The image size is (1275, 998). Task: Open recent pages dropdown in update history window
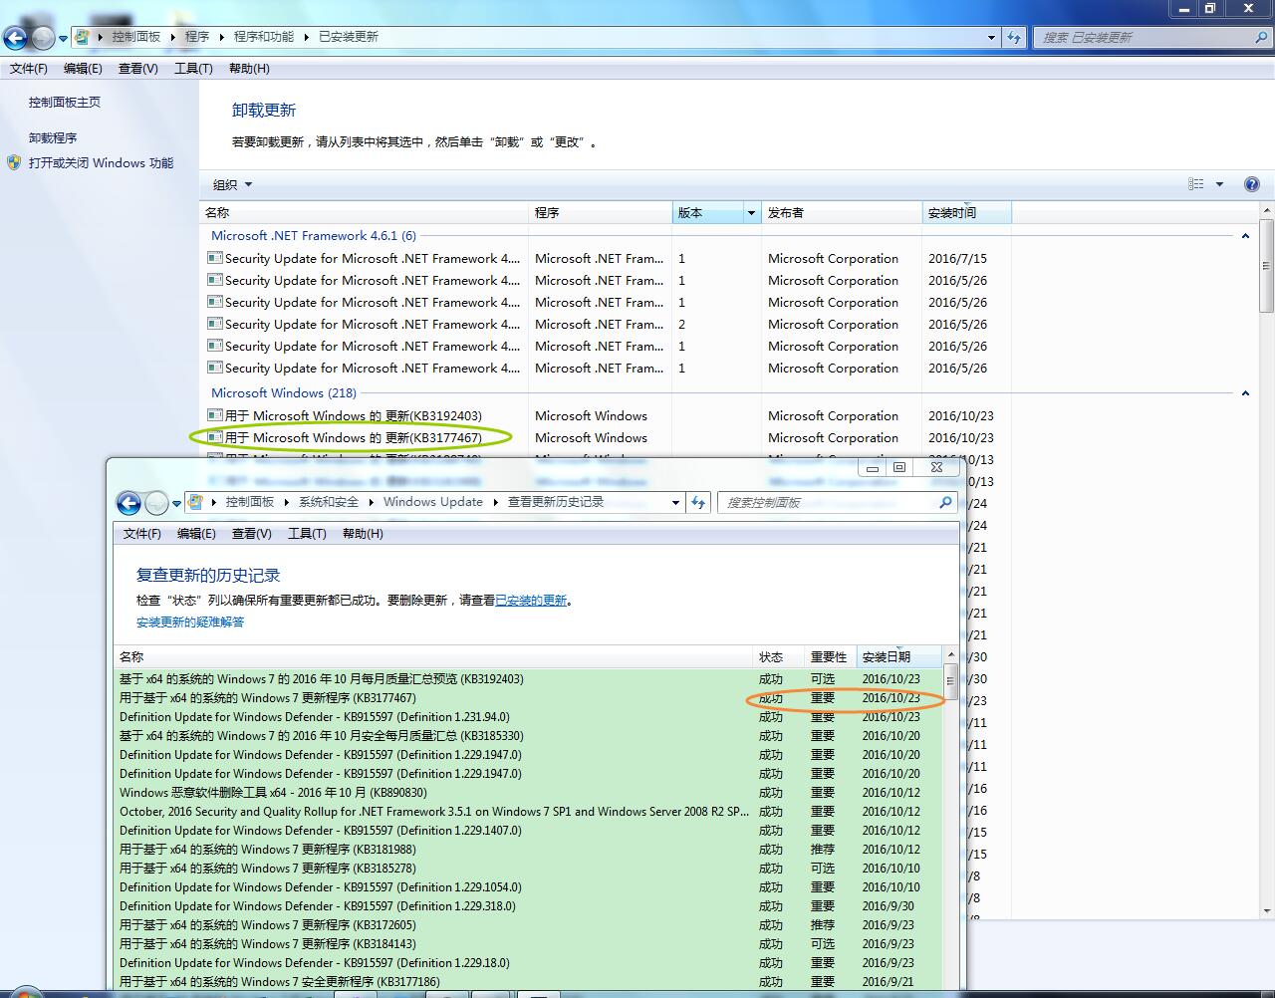coord(176,504)
